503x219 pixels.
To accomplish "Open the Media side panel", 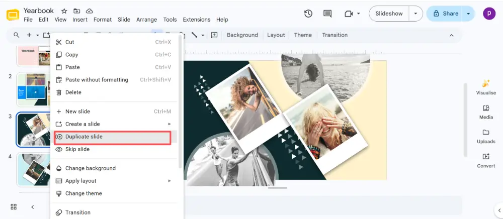I will tap(486, 112).
